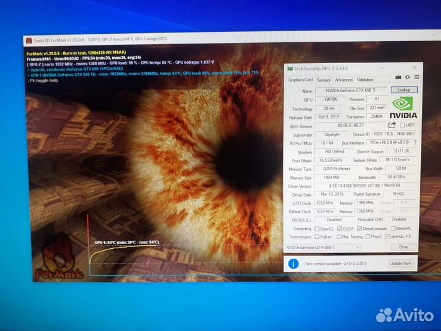Close GPU-Z with the X button

point(415,67)
